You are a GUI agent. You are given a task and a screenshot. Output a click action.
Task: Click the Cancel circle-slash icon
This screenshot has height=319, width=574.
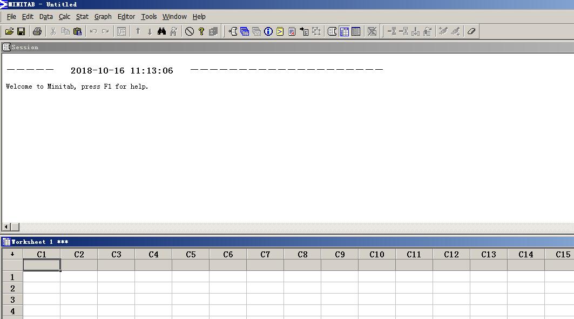[x=189, y=31]
